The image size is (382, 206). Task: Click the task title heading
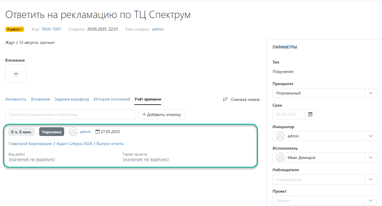click(98, 15)
